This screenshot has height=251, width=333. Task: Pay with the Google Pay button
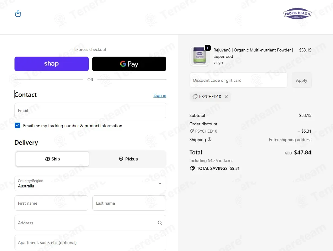pos(129,64)
